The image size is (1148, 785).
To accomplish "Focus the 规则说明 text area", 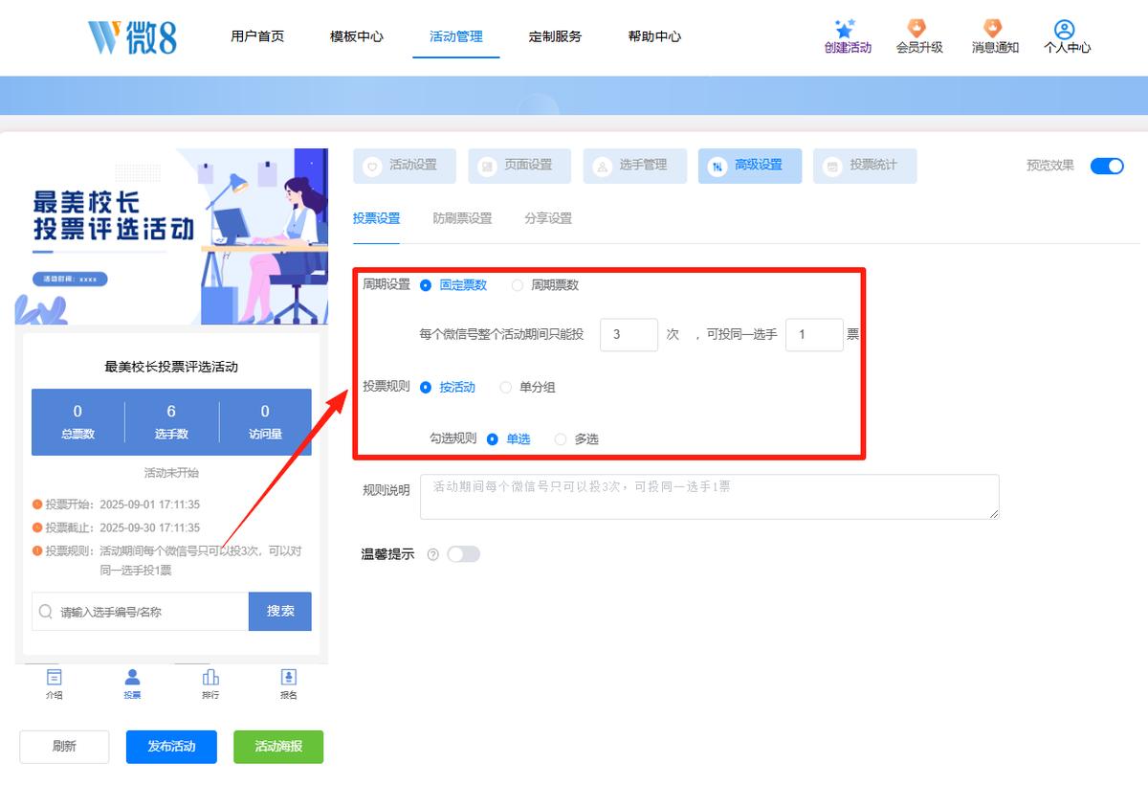I will [x=710, y=497].
